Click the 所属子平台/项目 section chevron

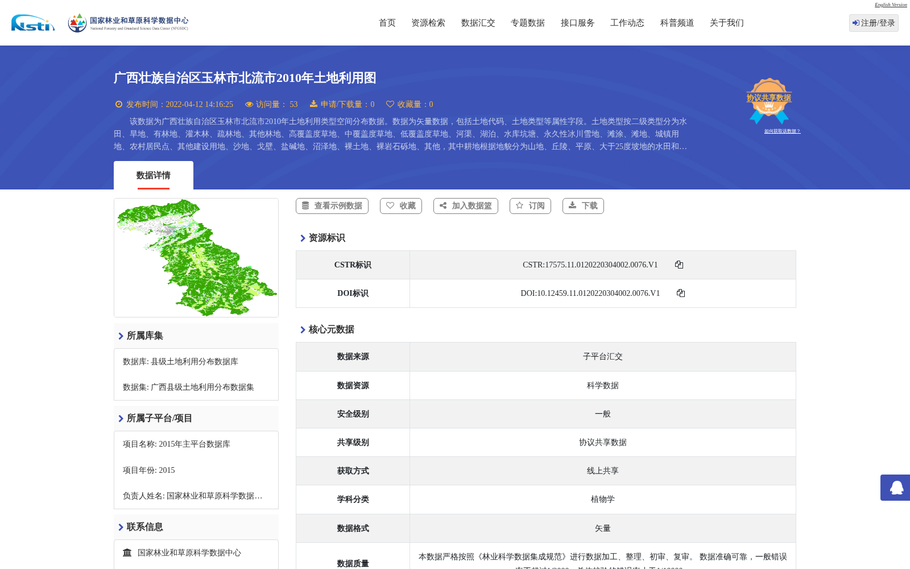(121, 419)
